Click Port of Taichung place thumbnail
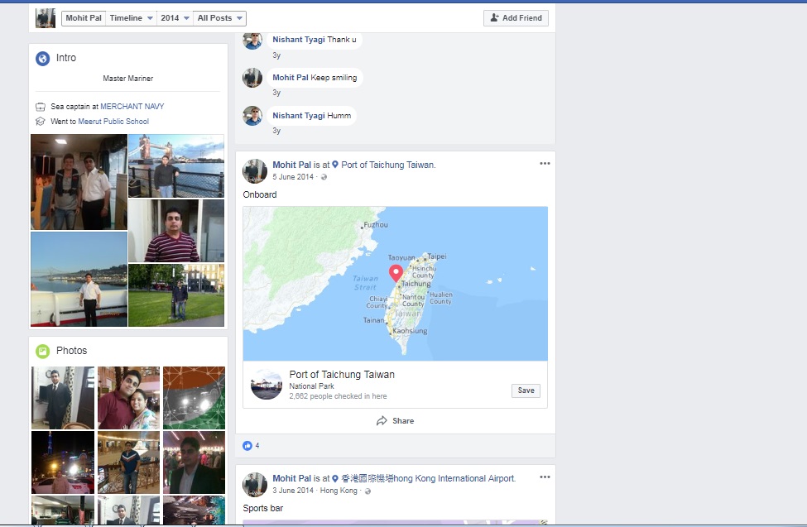Viewport: 807px width, 527px height. pyautogui.click(x=266, y=385)
